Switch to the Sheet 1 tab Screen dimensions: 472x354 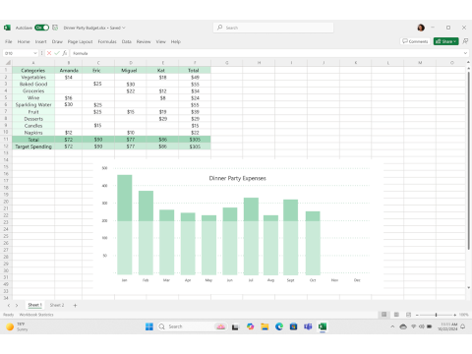tap(34, 305)
